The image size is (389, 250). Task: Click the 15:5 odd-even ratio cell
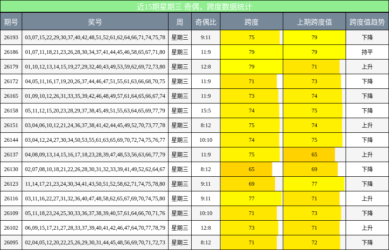click(206, 111)
